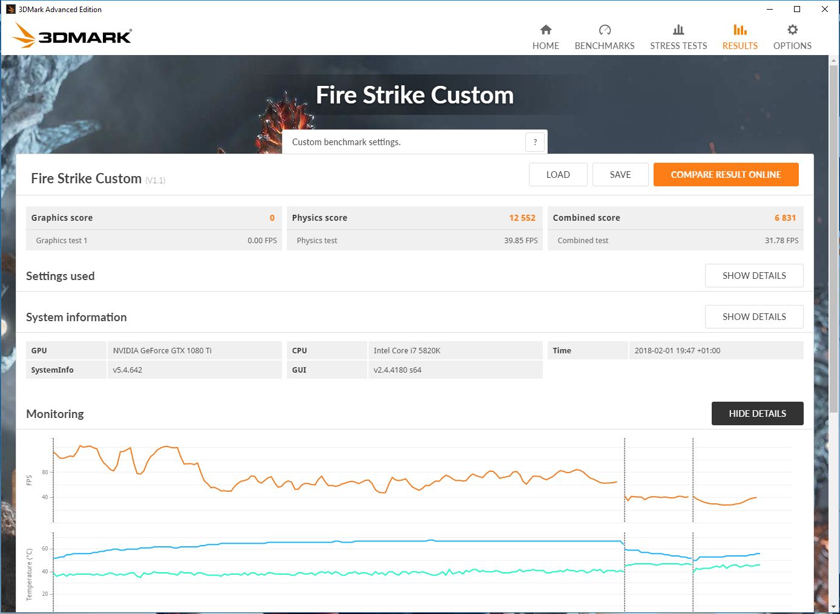Click the Physics score value 12 552

pyautogui.click(x=522, y=218)
